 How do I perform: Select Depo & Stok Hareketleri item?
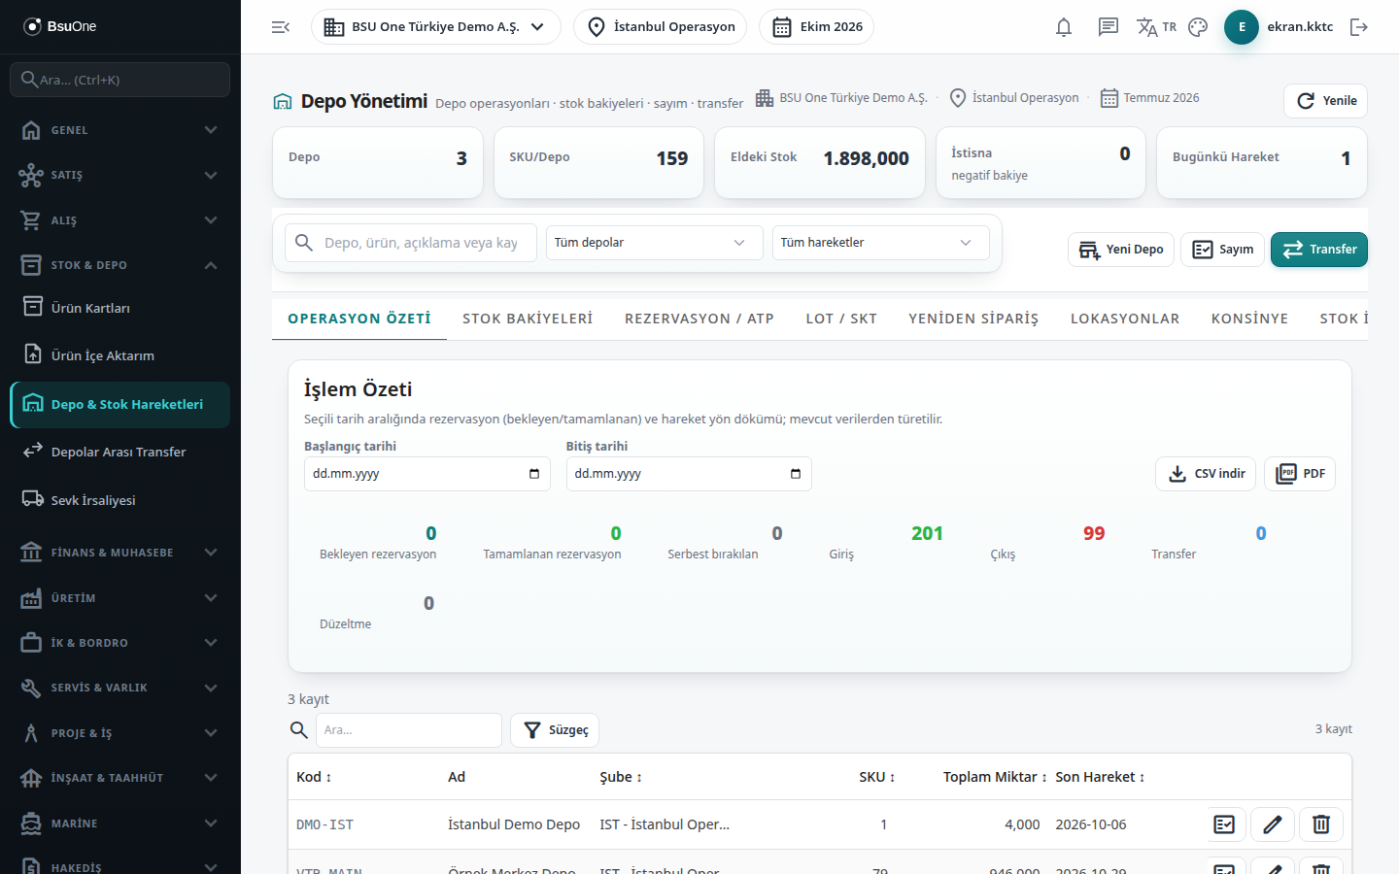click(120, 404)
